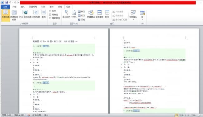Screen dimensions: 203x117
Task: Enable the 导航窗格 navigation pane checkbox
Action: click(50, 18)
